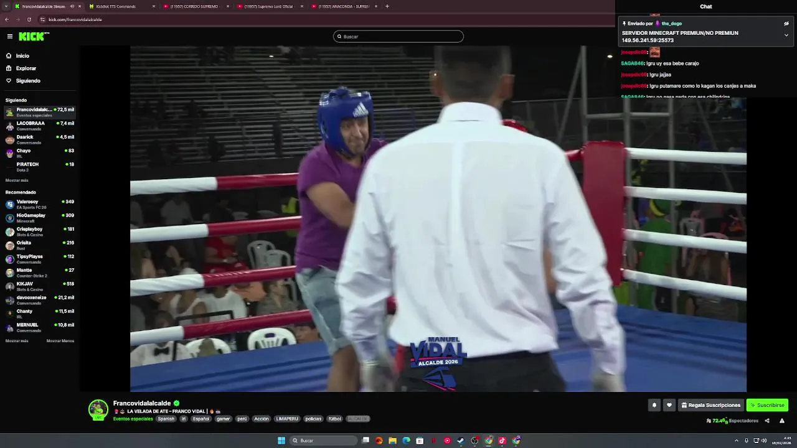Click Regala Suscripciones button
The width and height of the screenshot is (797, 448).
pyautogui.click(x=711, y=405)
